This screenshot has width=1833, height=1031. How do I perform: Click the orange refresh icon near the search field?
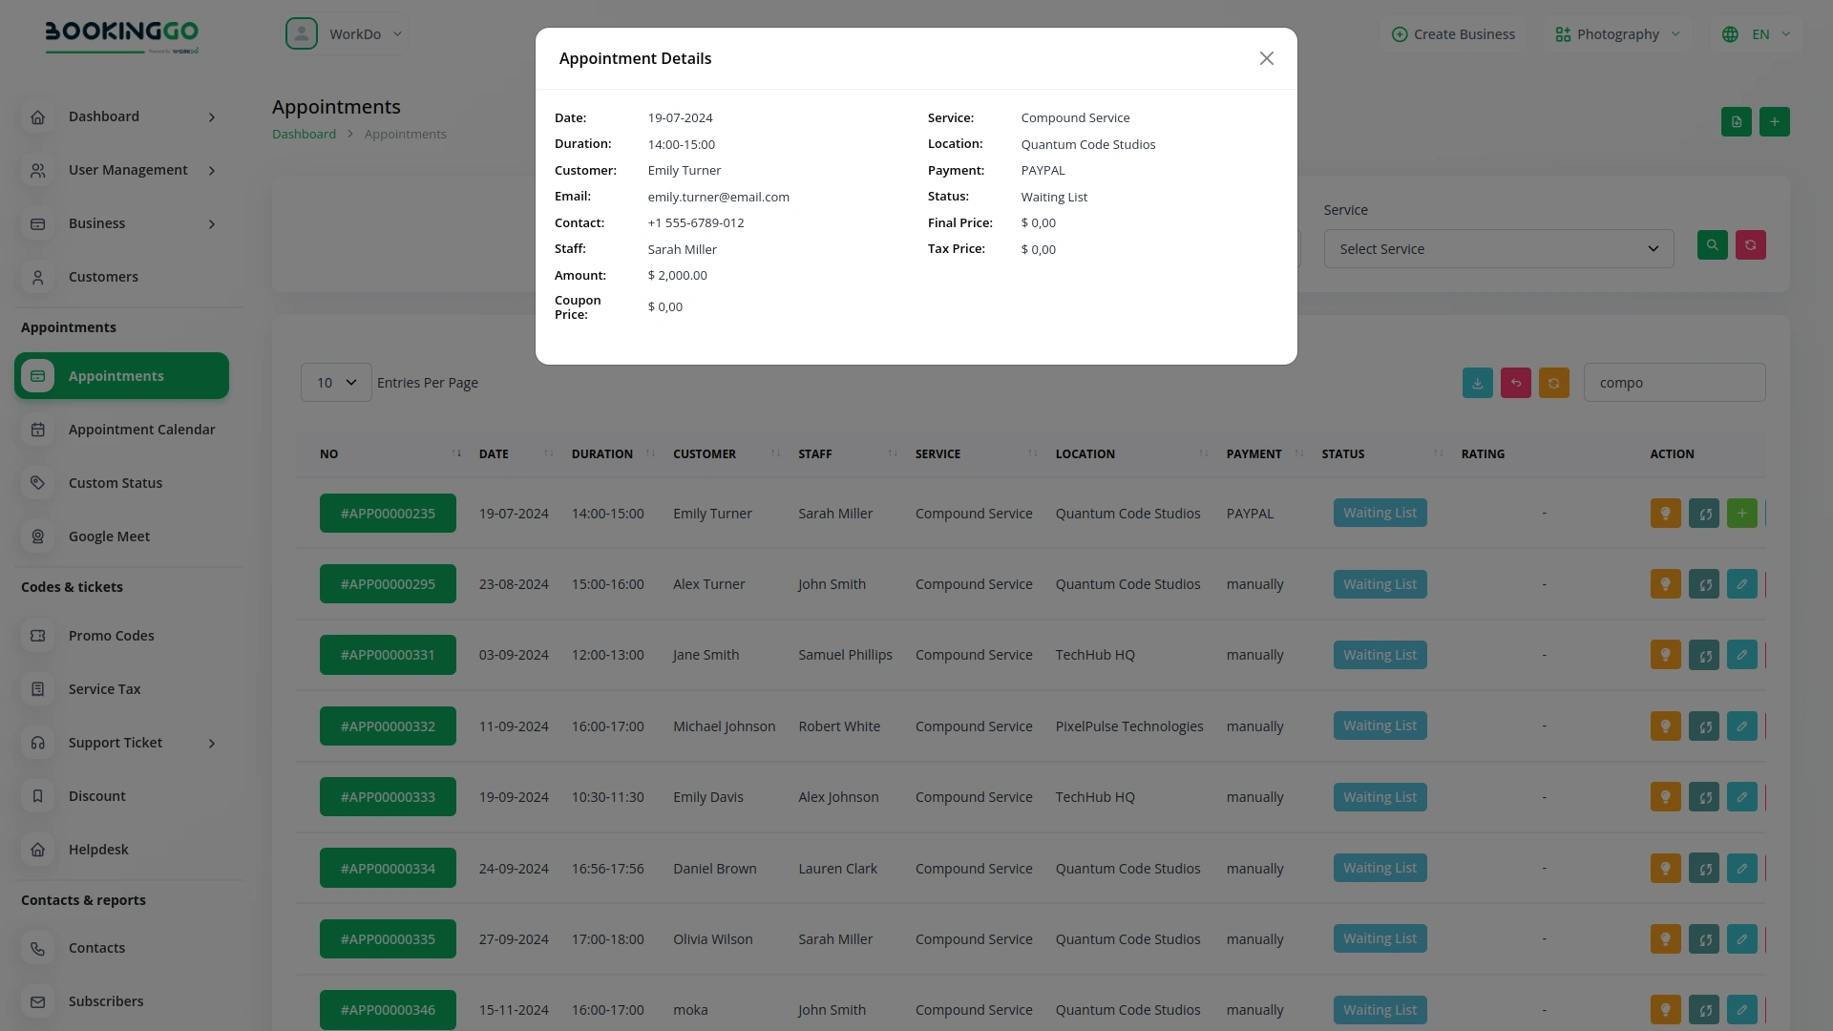pyautogui.click(x=1554, y=382)
